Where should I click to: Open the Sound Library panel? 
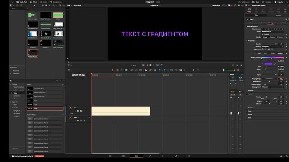[56, 2]
